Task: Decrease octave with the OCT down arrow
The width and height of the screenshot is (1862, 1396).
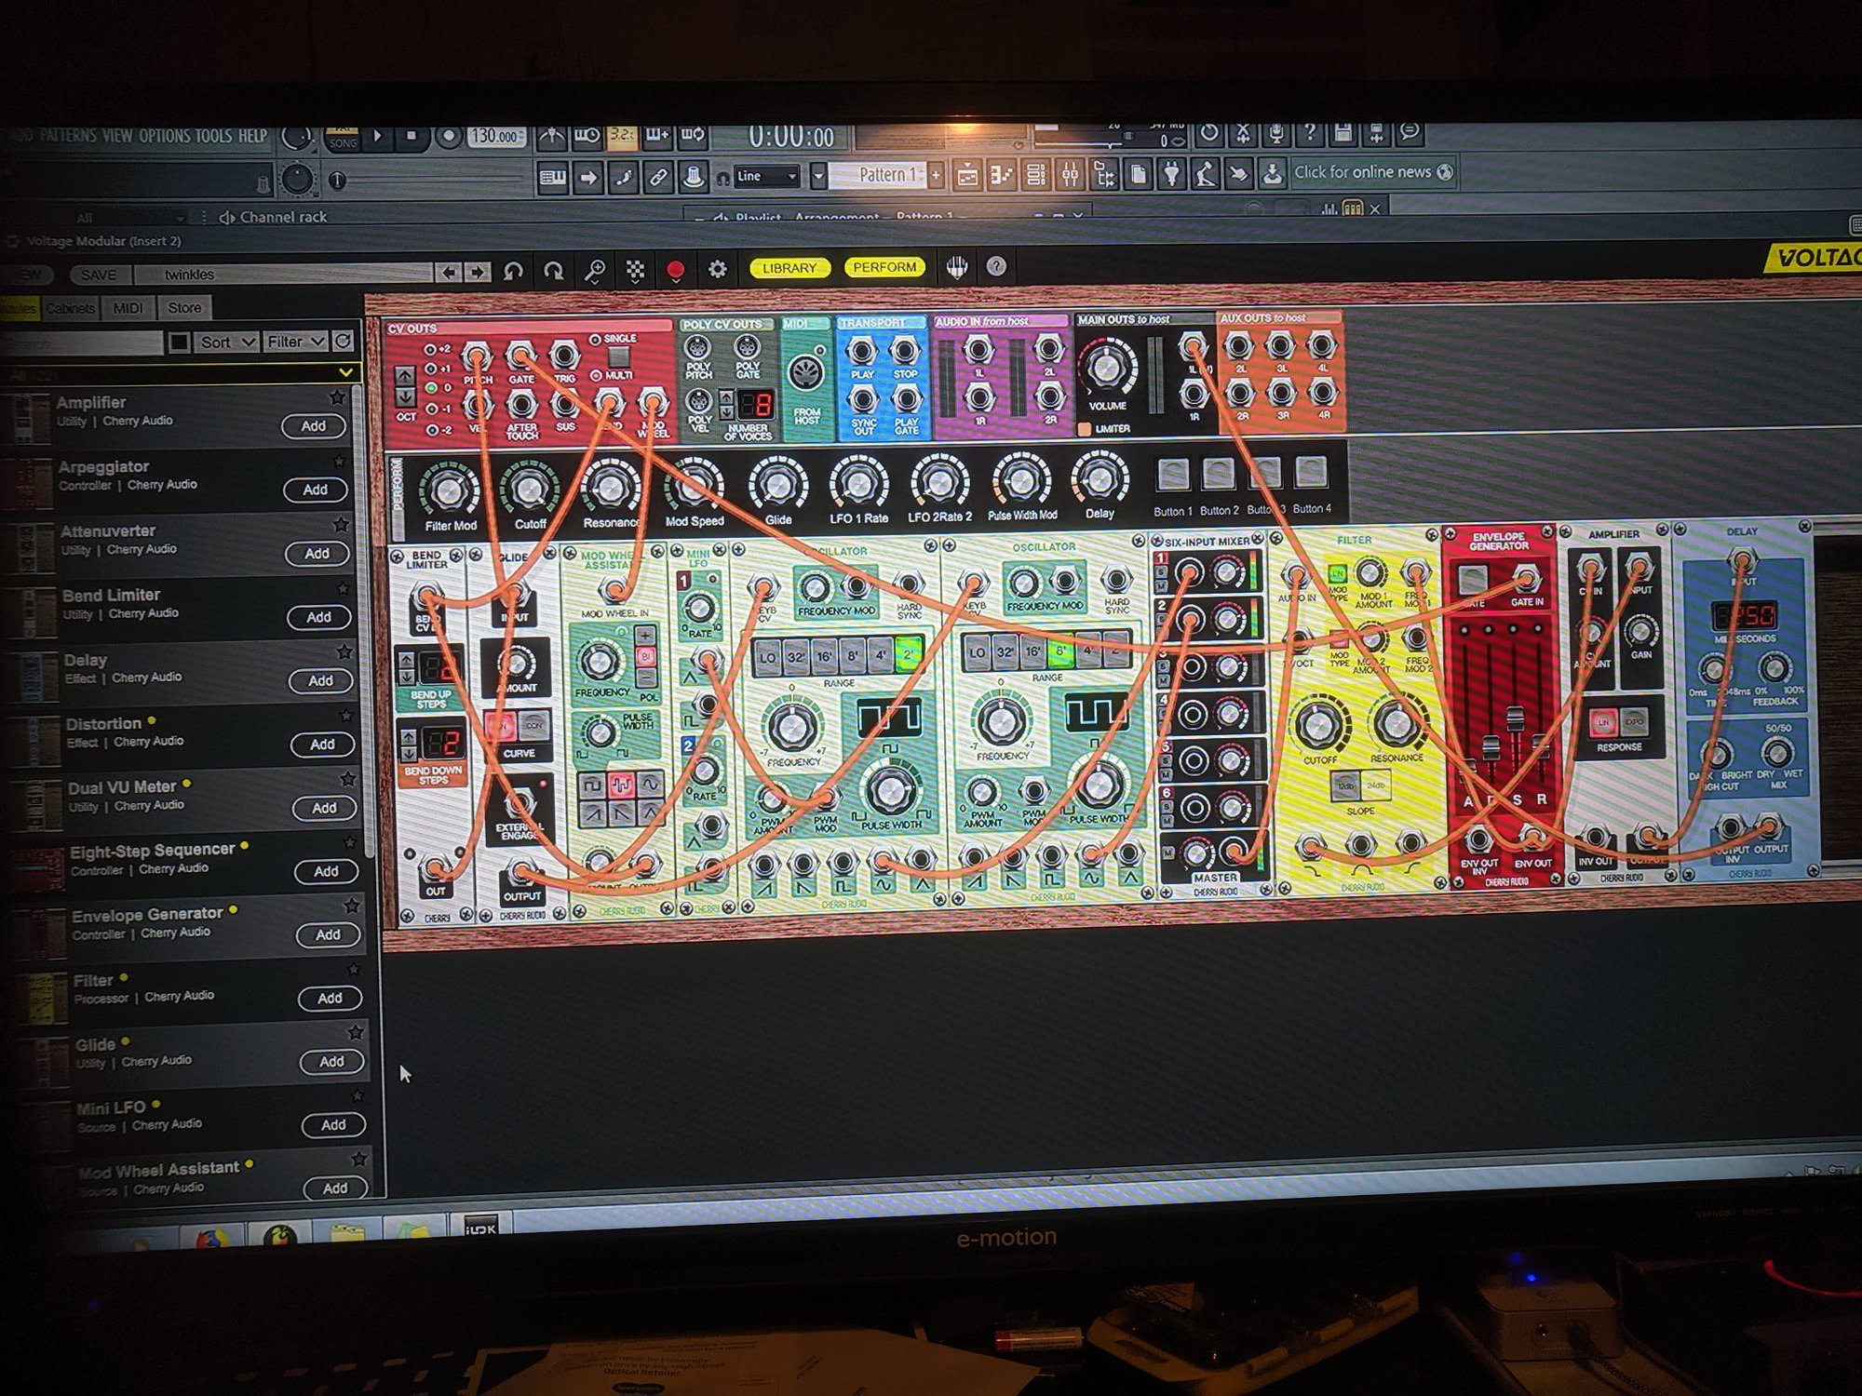Action: click(406, 396)
